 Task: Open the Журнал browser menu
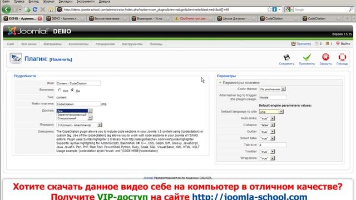tap(49, 2)
